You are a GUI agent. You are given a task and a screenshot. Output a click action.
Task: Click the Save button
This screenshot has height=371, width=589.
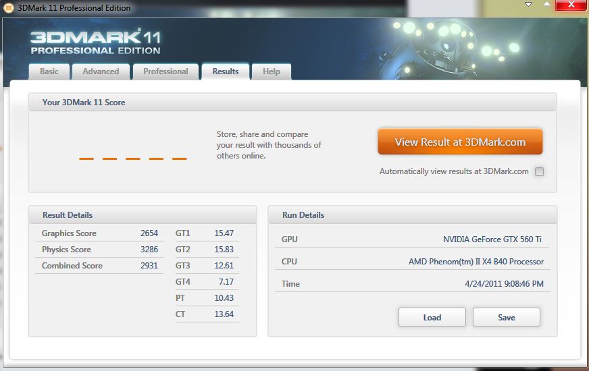click(507, 317)
